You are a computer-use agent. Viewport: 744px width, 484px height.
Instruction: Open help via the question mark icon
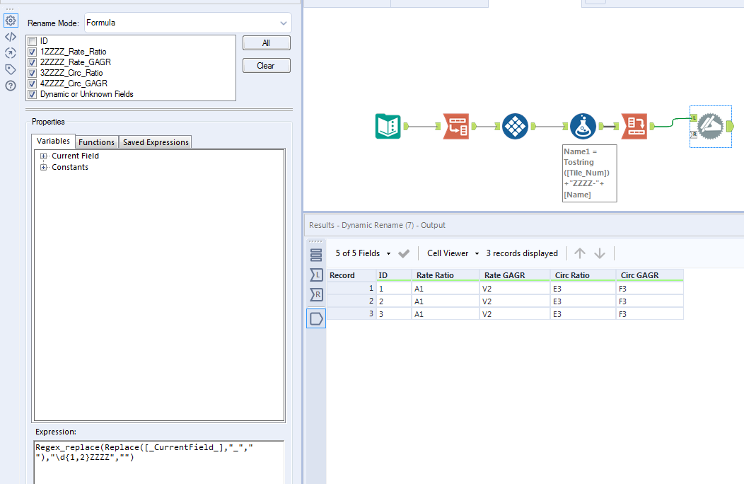point(10,85)
